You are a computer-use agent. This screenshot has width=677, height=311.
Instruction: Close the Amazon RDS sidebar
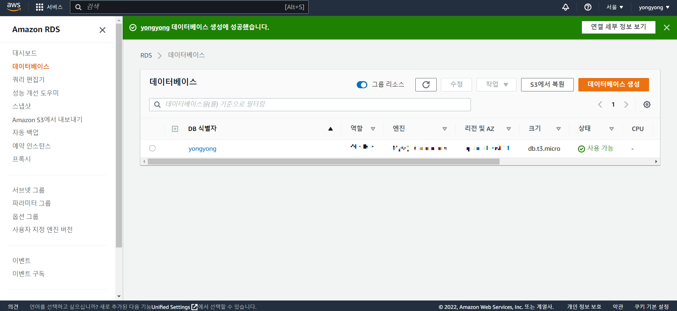tap(103, 30)
